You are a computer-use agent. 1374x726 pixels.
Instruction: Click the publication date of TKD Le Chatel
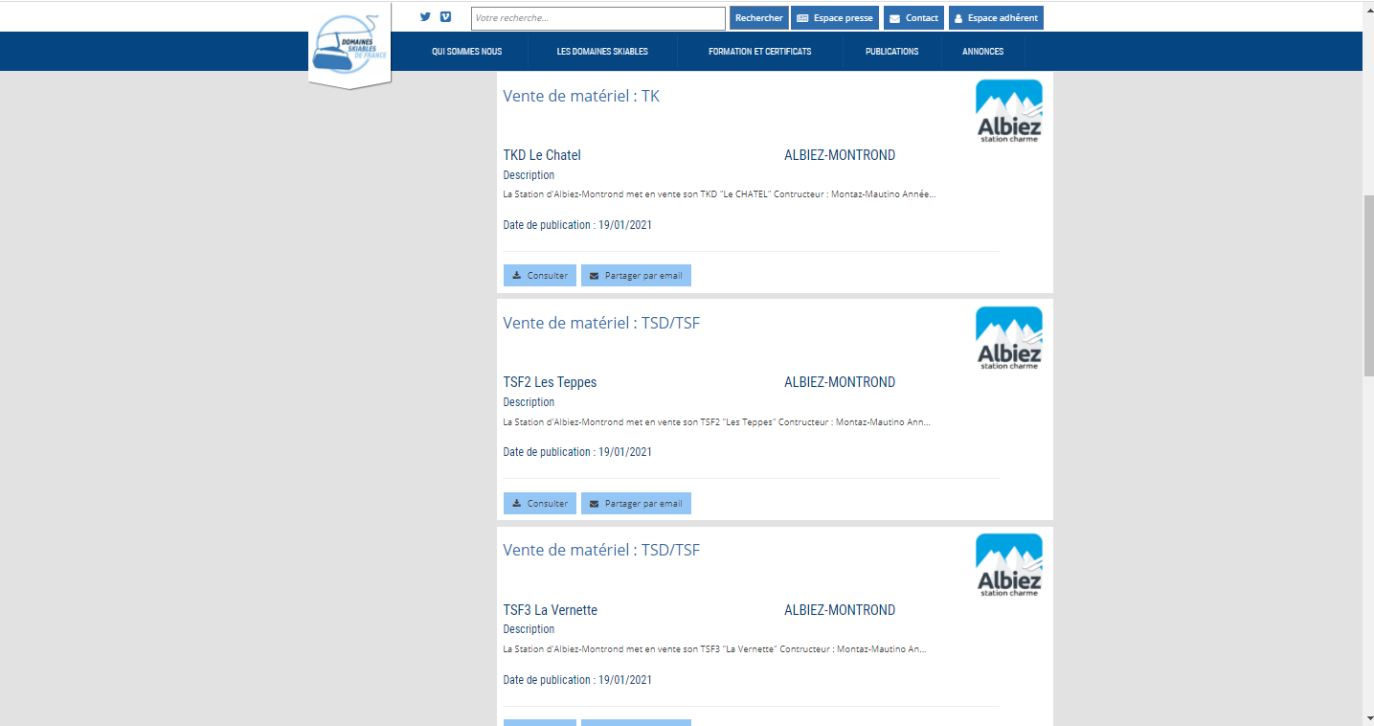(577, 225)
